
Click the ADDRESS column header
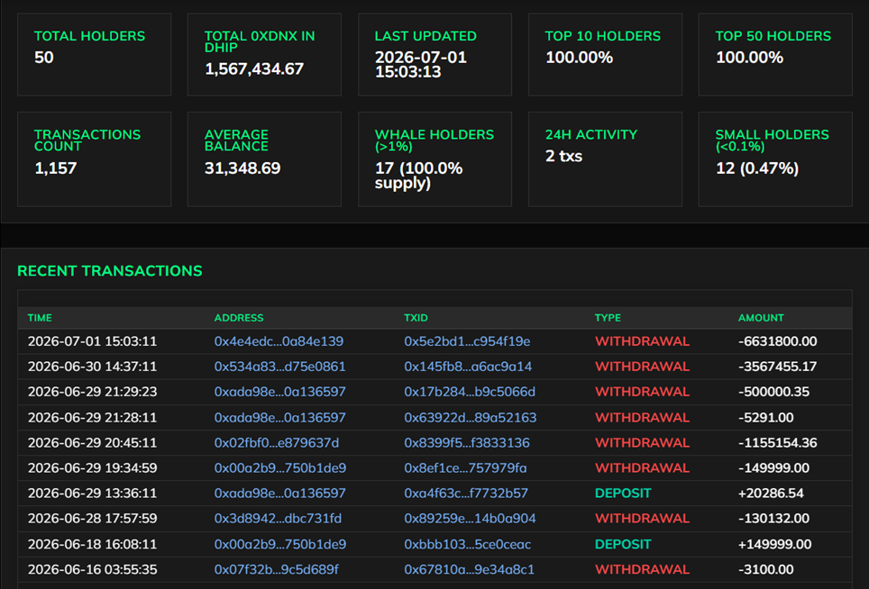coord(239,318)
